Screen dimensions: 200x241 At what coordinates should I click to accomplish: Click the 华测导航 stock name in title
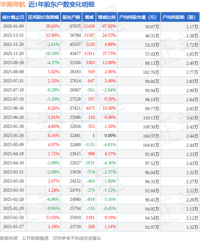tap(13, 4)
